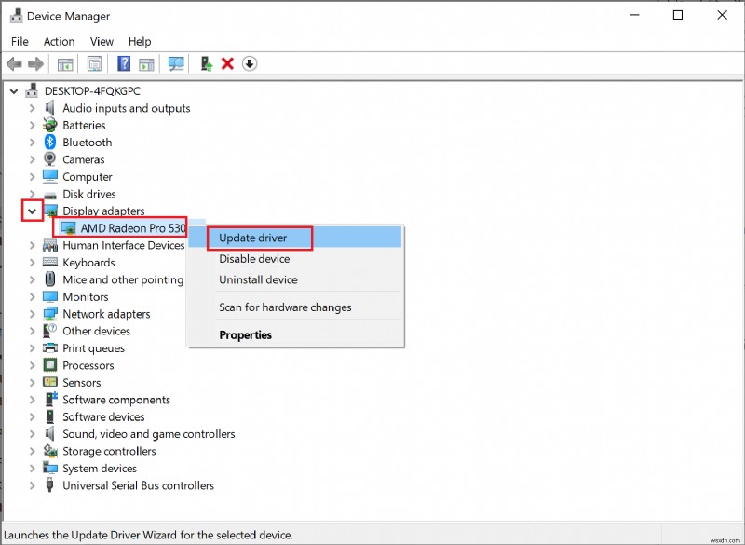Click the Disable device down-arrow icon
745x545 pixels.
click(250, 63)
